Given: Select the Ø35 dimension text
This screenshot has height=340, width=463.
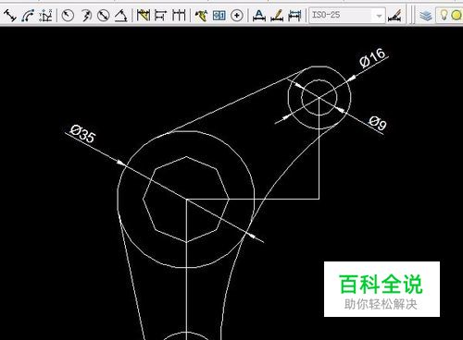Looking at the screenshot, I should pos(82,134).
